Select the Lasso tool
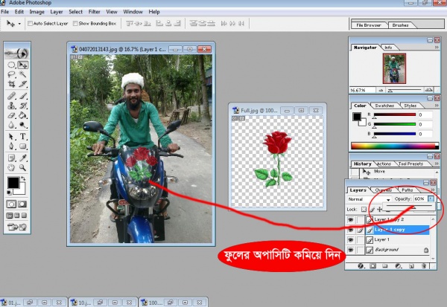This screenshot has height=307, width=447. (11, 74)
